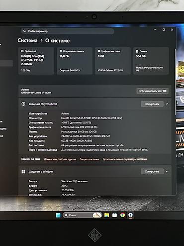Select the device ID value '244712IA-260D...'
This screenshot has height=246, width=184.
[86, 136]
